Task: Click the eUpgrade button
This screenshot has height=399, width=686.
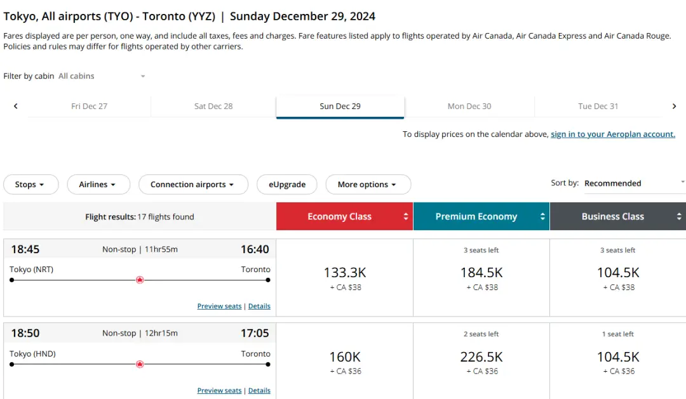Action: tap(287, 185)
